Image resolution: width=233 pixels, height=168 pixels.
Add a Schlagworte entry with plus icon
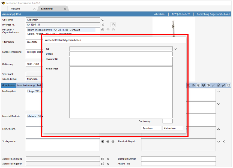(103, 142)
